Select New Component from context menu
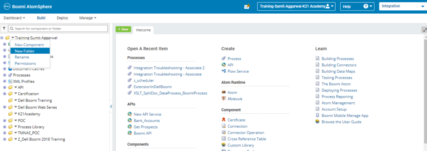Image resolution: width=427 pixels, height=151 pixels. point(30,45)
